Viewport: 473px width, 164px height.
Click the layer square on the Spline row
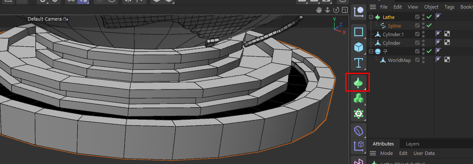pyautogui.click(x=417, y=25)
